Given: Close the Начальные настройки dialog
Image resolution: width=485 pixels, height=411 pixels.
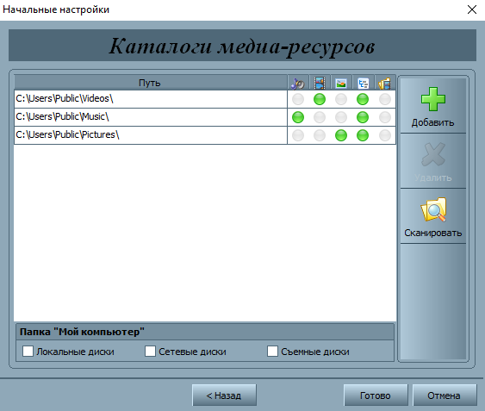Looking at the screenshot, I should 472,9.
